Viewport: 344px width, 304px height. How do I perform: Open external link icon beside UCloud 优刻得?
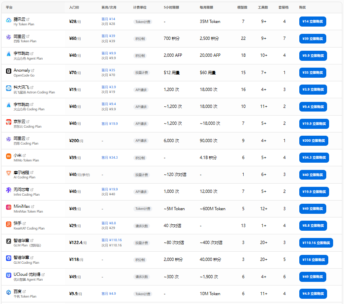[43, 274]
